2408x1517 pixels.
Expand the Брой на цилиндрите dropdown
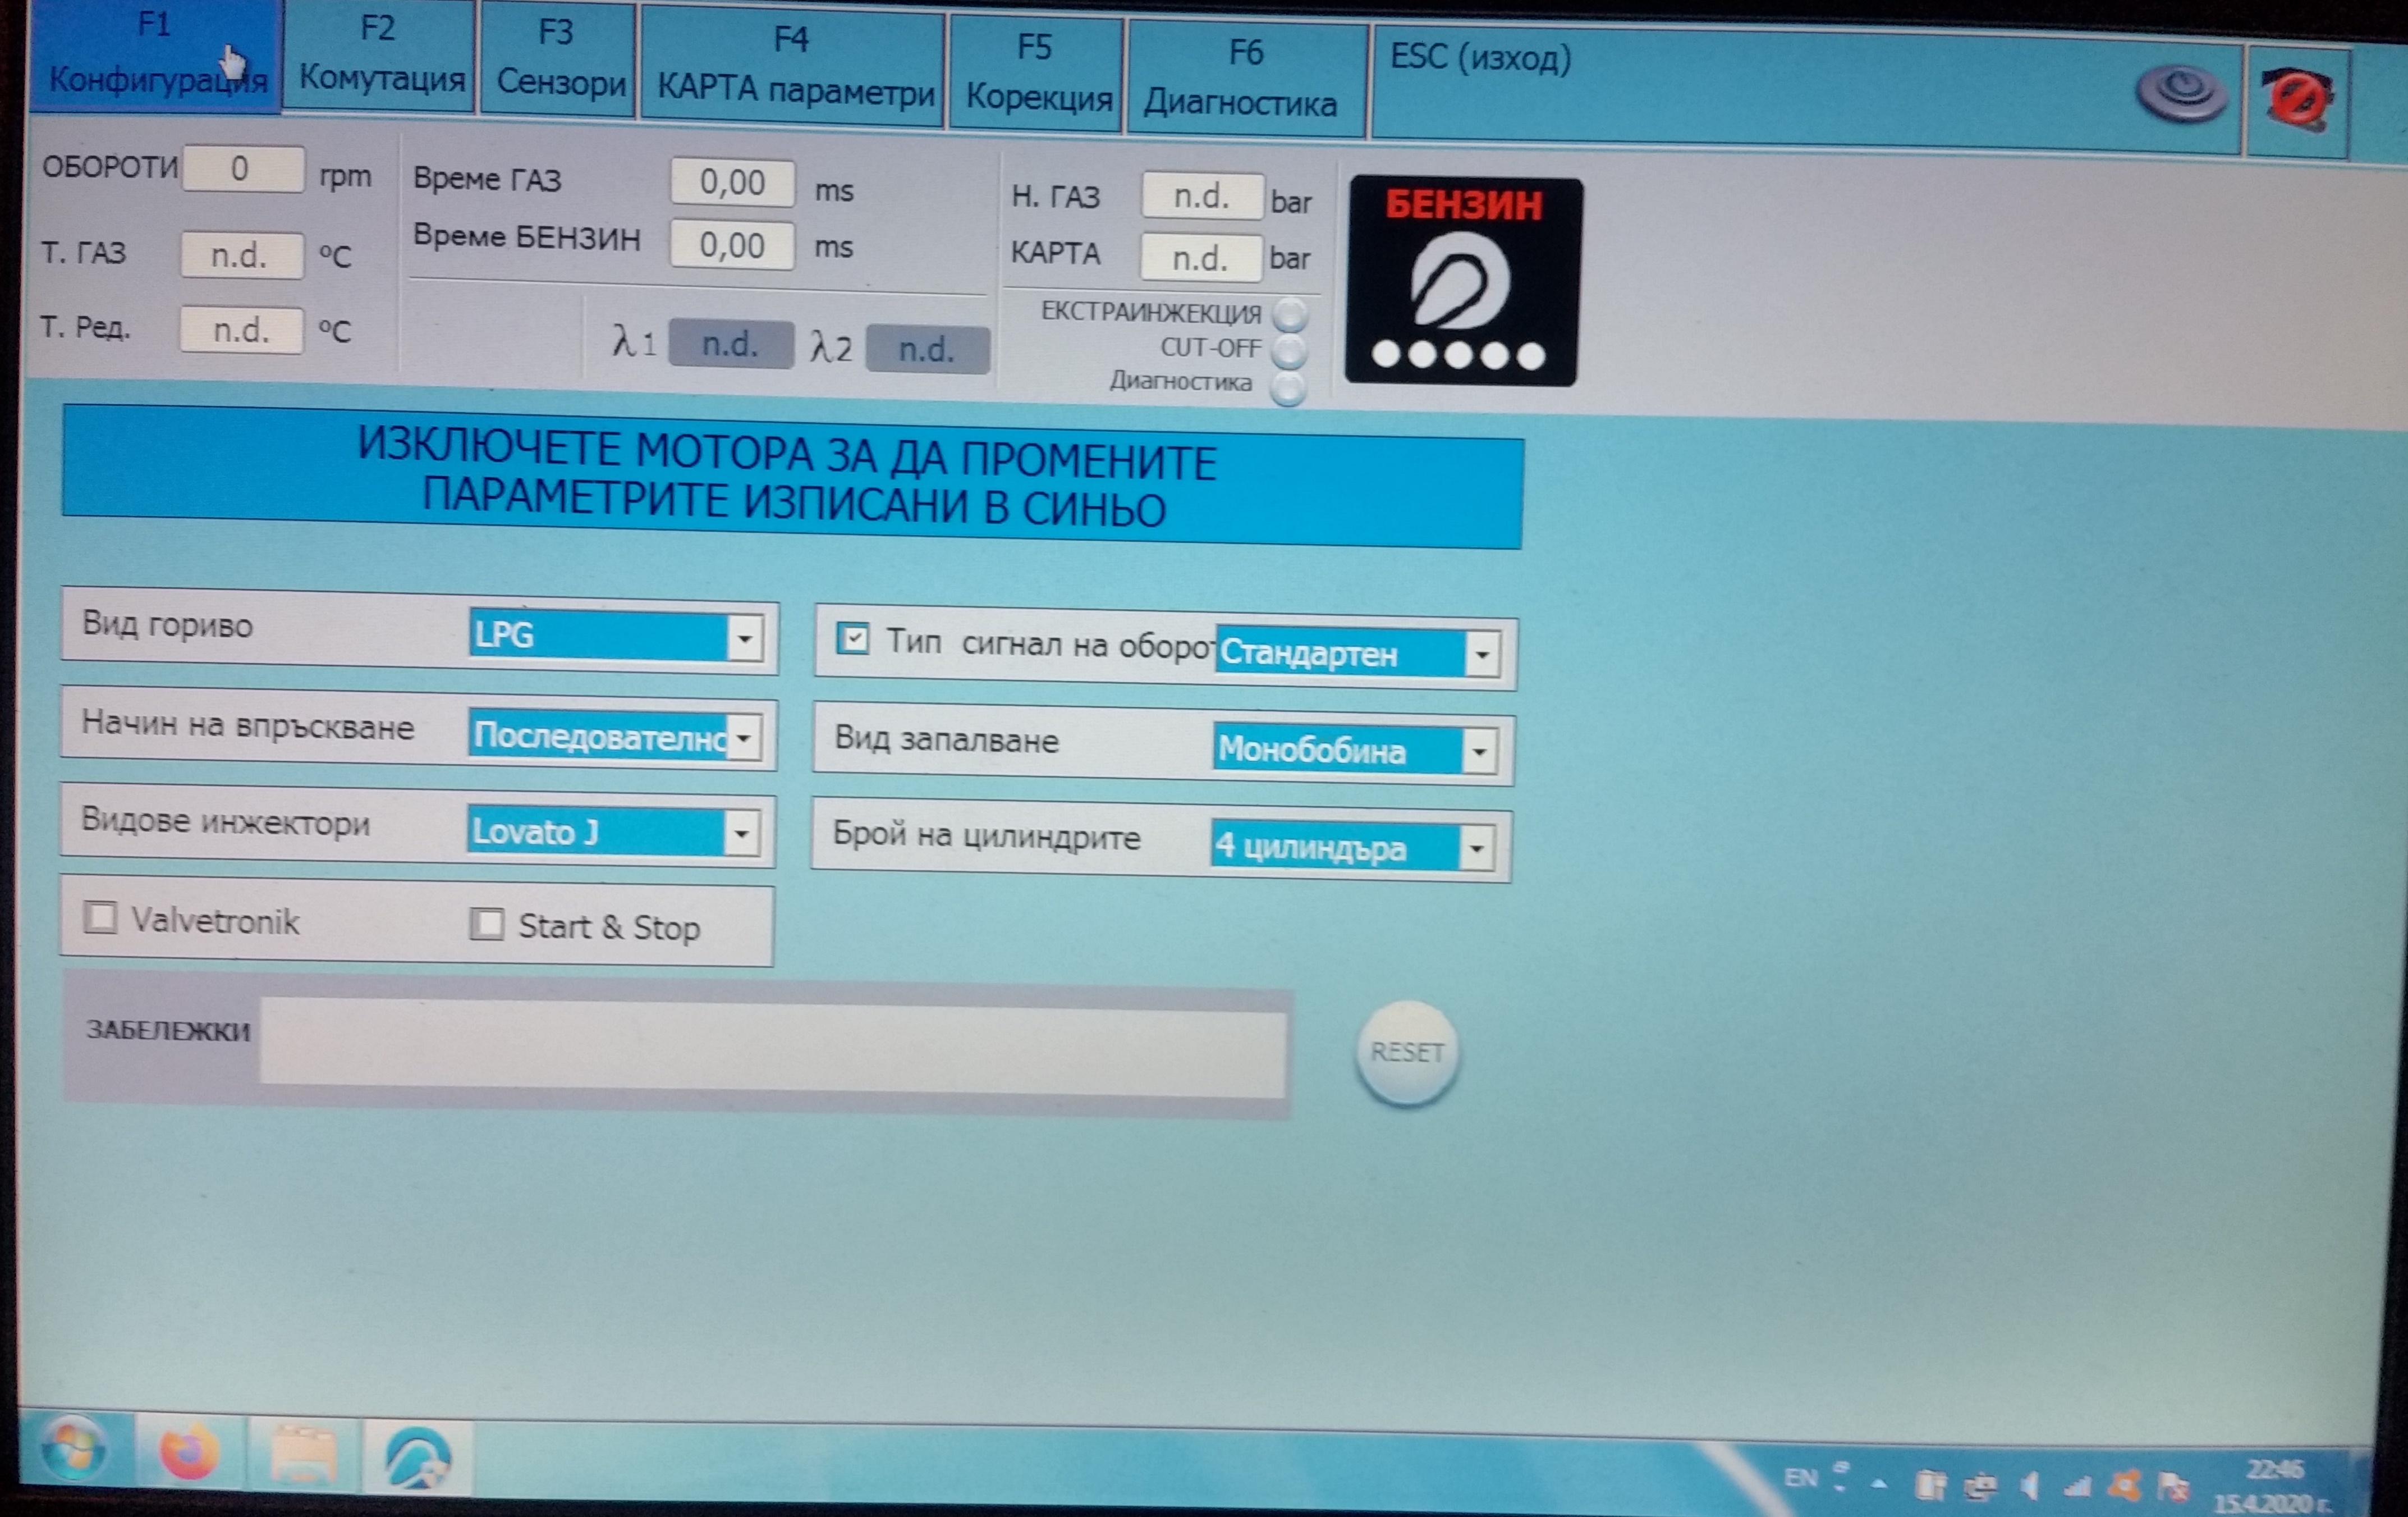click(x=1476, y=849)
